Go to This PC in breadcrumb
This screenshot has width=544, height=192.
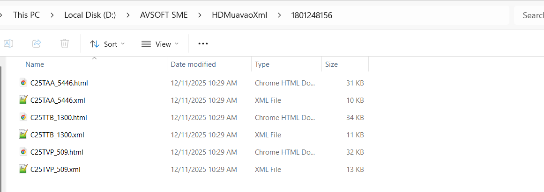click(26, 15)
